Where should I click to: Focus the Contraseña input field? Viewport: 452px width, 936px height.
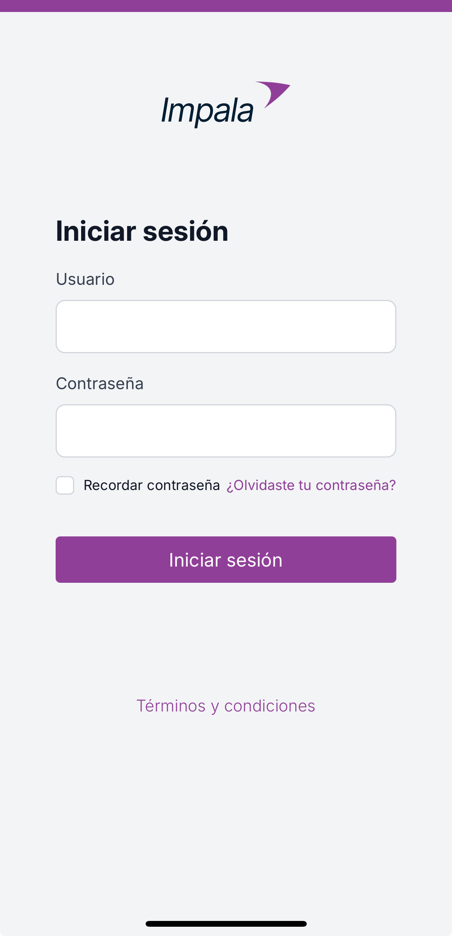coord(226,431)
